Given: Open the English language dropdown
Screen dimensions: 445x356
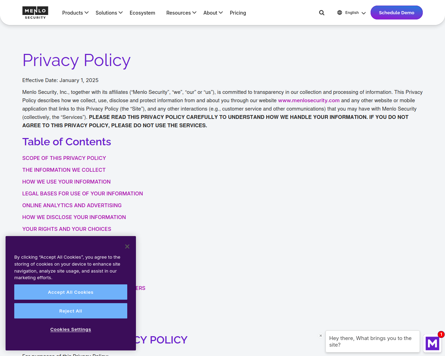Looking at the screenshot, I should [355, 13].
